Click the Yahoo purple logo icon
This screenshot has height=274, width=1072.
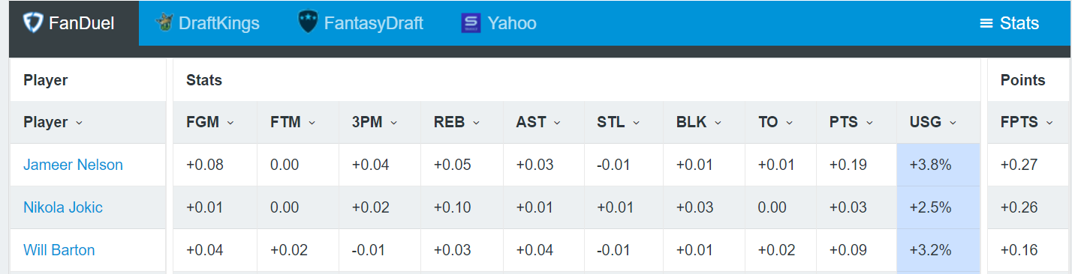click(471, 23)
